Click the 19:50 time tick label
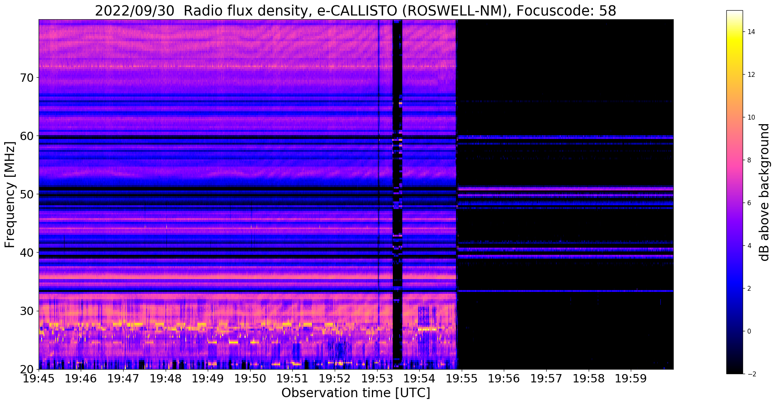Screen dimensions: 776x404 [251, 378]
